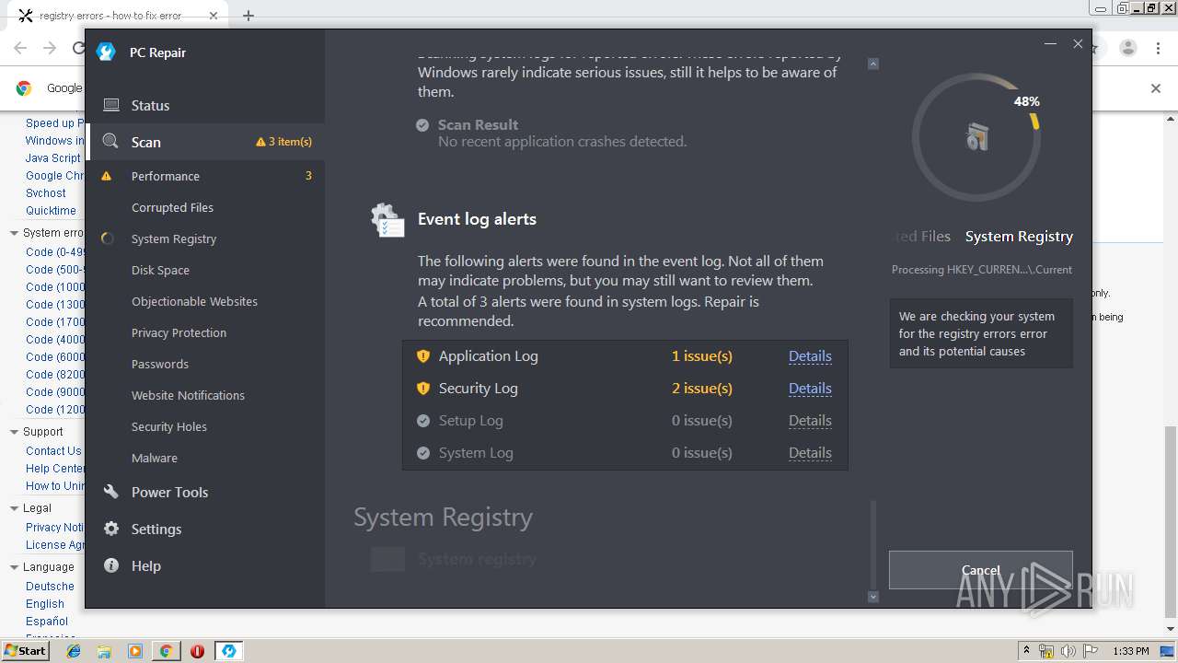Click the Scan Result checkmark icon
This screenshot has width=1178, height=663.
click(422, 125)
